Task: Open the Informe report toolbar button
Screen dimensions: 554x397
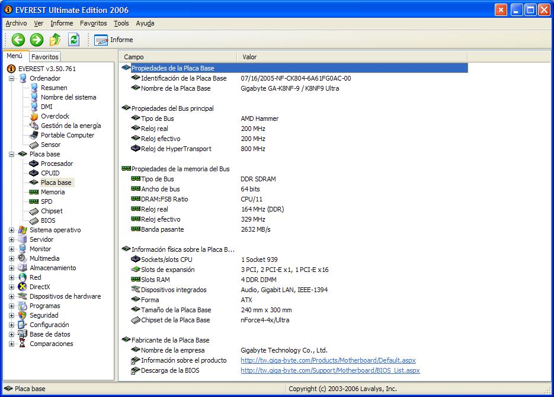Action: click(x=114, y=40)
